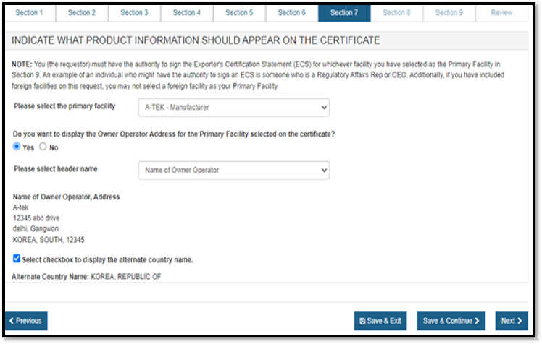This screenshot has width=542, height=344.
Task: Jump to Section 6 tab
Action: point(291,12)
